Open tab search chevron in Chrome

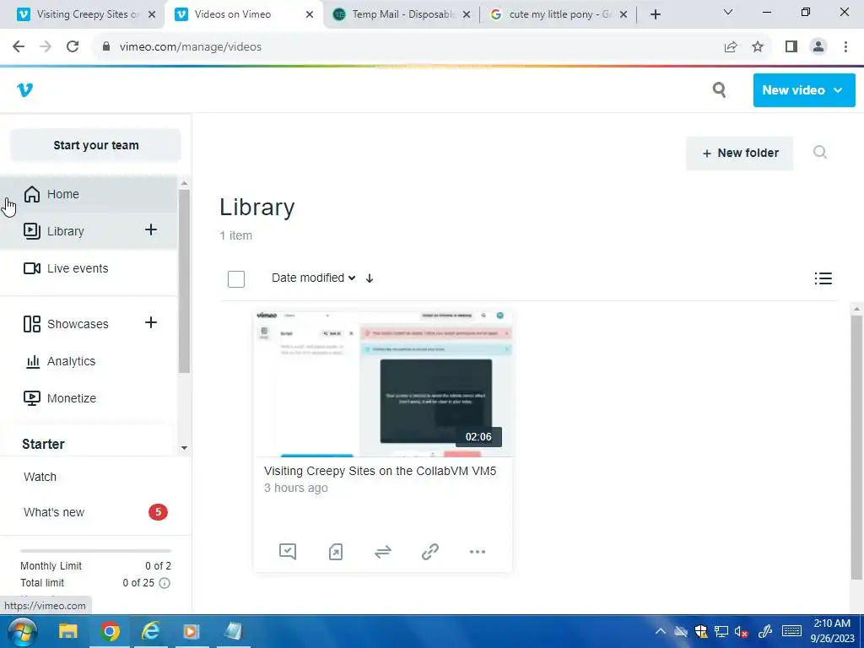pyautogui.click(x=728, y=12)
